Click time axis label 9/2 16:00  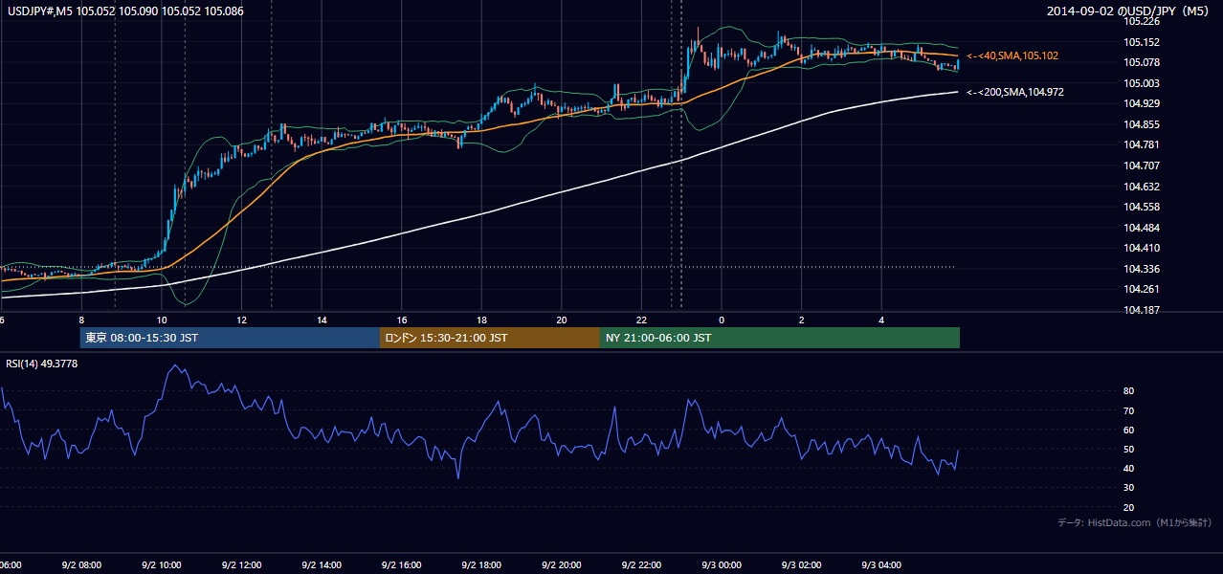401,565
